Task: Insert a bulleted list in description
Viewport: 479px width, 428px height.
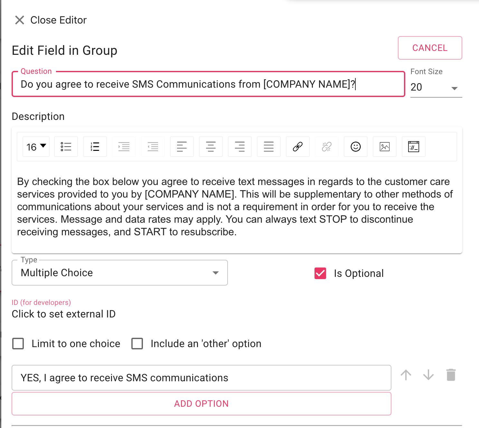Action: tap(66, 147)
